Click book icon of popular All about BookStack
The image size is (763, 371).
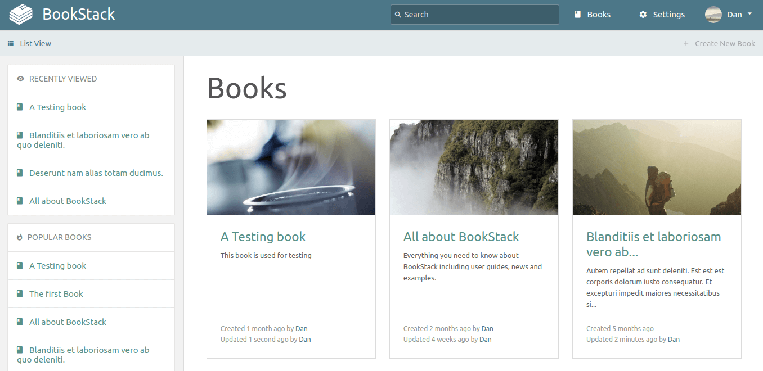coord(20,322)
